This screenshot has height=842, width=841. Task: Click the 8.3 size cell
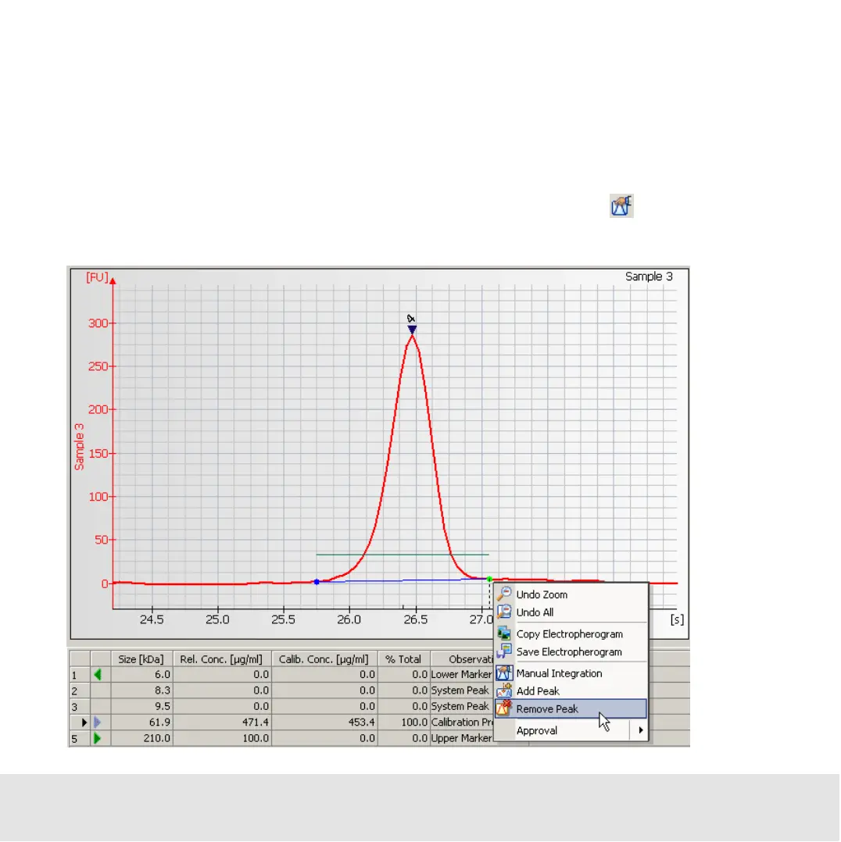tap(141, 690)
